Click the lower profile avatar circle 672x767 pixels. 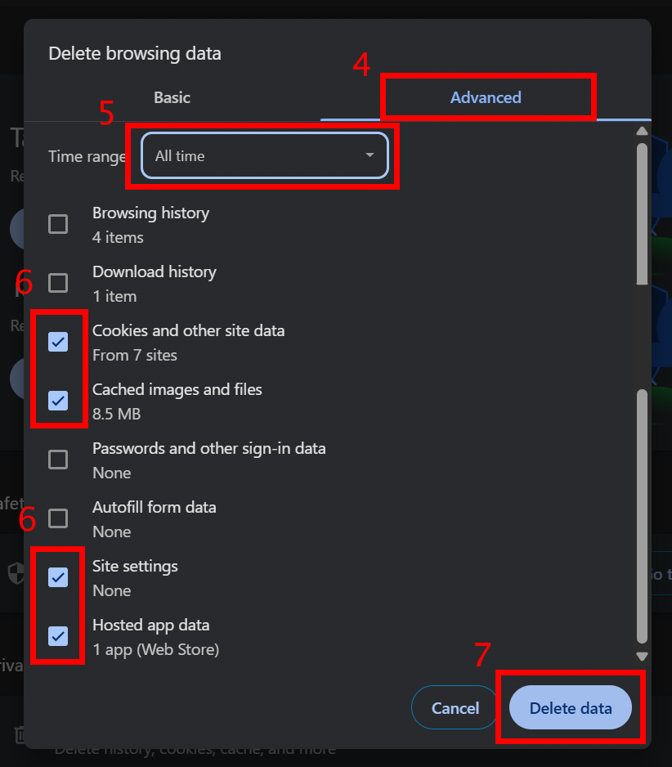[18, 379]
